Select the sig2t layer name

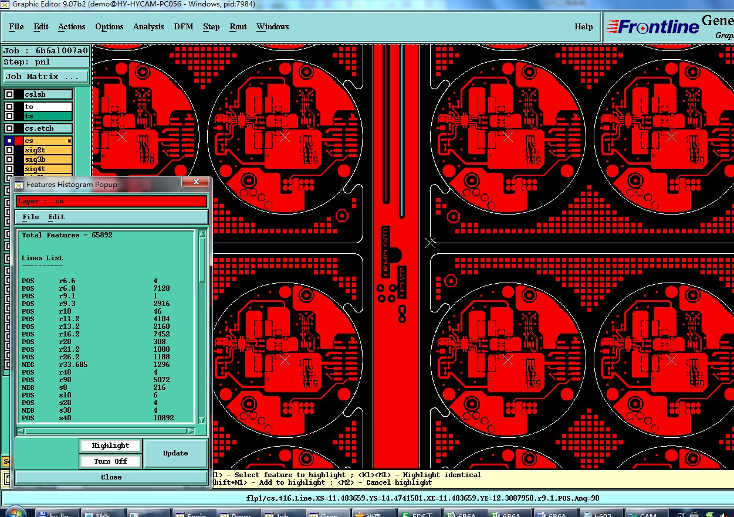[x=48, y=150]
